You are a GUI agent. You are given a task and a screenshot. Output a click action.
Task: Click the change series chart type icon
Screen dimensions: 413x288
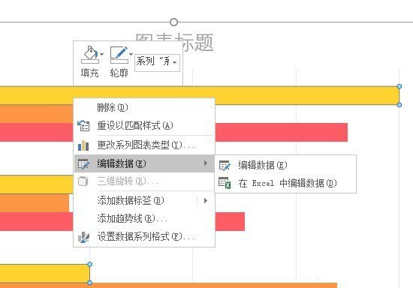tap(83, 145)
